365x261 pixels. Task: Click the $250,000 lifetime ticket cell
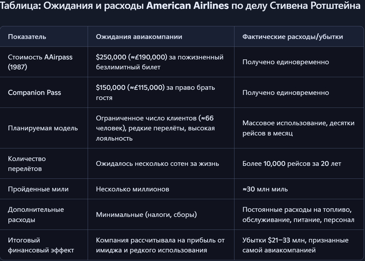160,62
